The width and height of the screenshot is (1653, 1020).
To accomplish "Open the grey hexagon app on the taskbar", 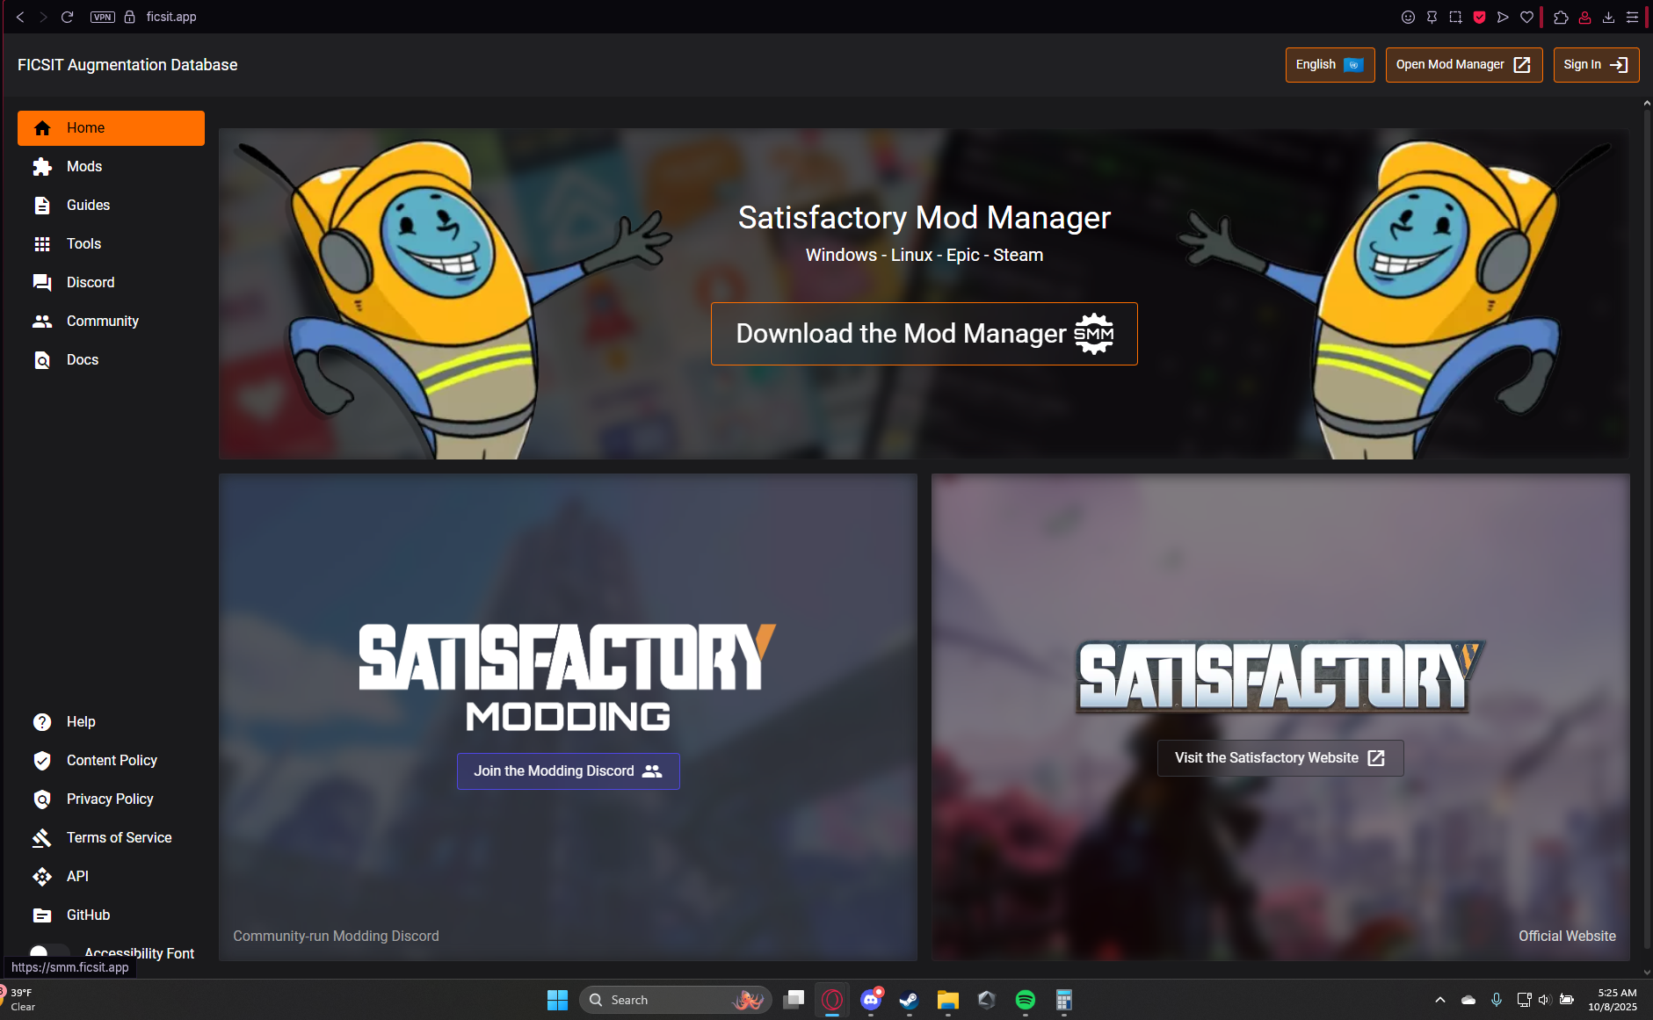I will pyautogui.click(x=987, y=1000).
